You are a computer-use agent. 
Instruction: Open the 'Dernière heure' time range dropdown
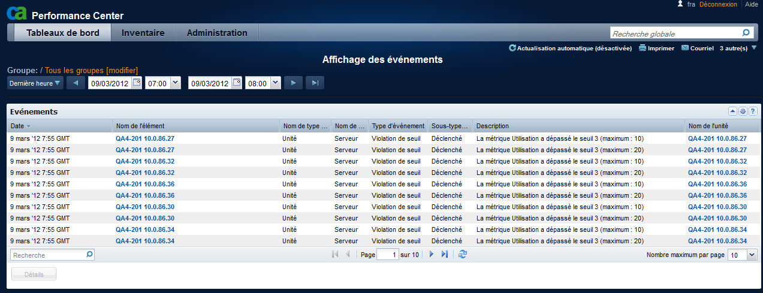(35, 83)
